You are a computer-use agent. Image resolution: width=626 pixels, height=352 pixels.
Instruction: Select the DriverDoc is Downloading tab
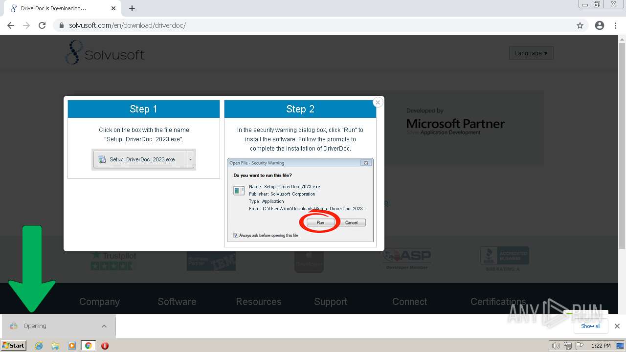coord(63,8)
